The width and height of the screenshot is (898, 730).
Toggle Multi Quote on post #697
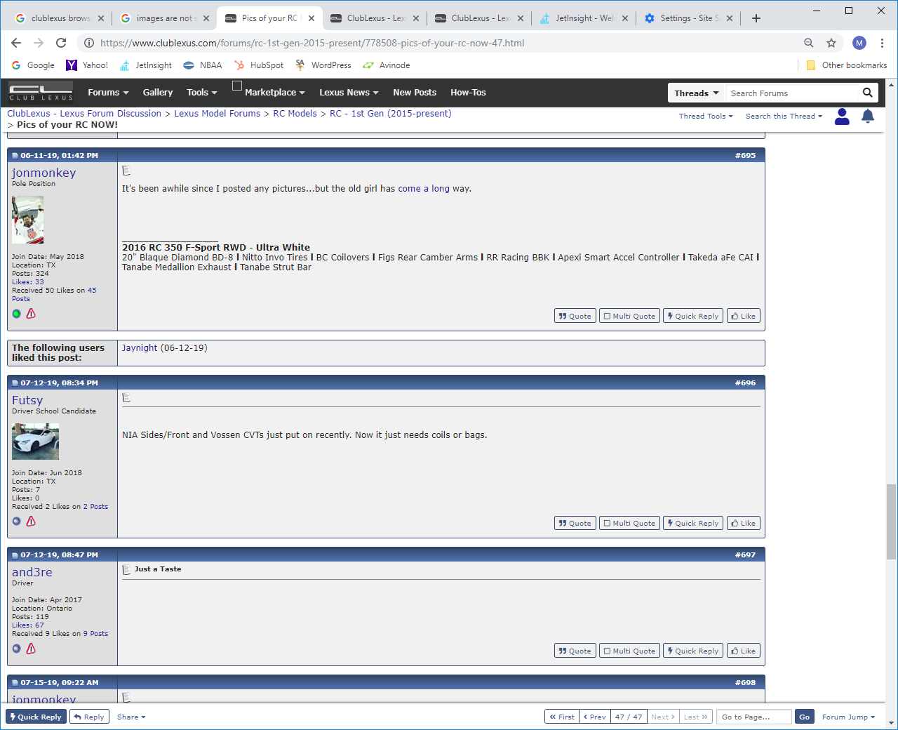coord(629,651)
